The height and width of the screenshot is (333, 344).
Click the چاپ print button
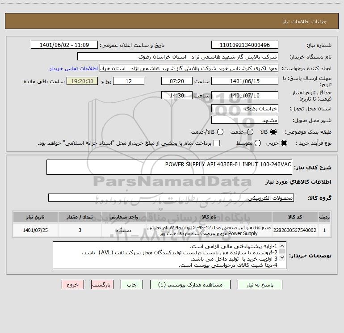point(132,285)
